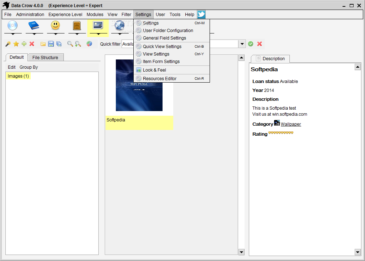
Task: Open the Modules menu
Action: [x=95, y=15]
